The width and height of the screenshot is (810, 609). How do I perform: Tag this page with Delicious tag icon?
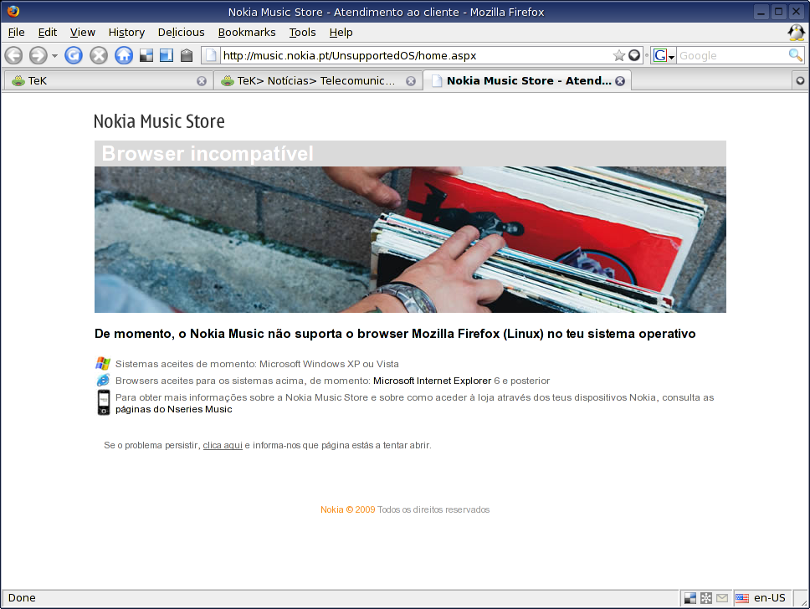tap(187, 55)
